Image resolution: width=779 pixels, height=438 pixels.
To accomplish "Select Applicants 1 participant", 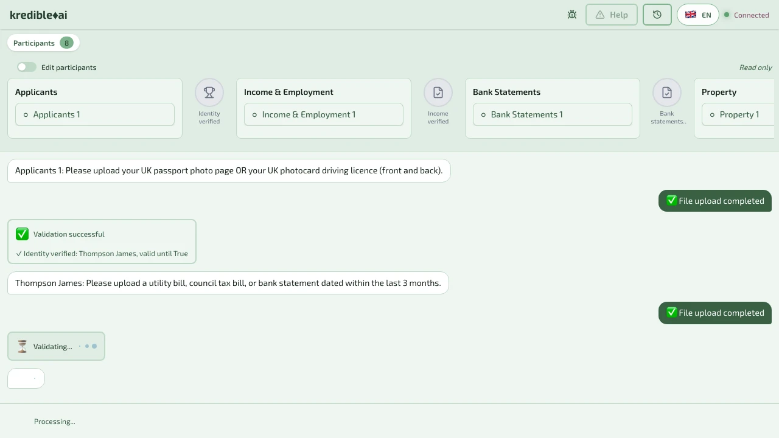I will coord(95,114).
